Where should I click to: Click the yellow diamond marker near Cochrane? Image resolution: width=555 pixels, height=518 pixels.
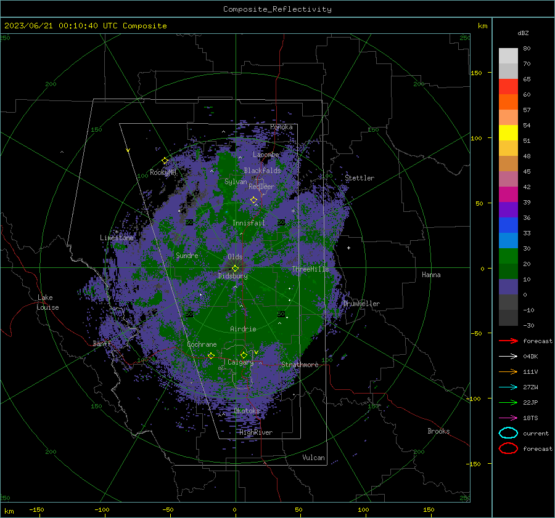point(211,355)
